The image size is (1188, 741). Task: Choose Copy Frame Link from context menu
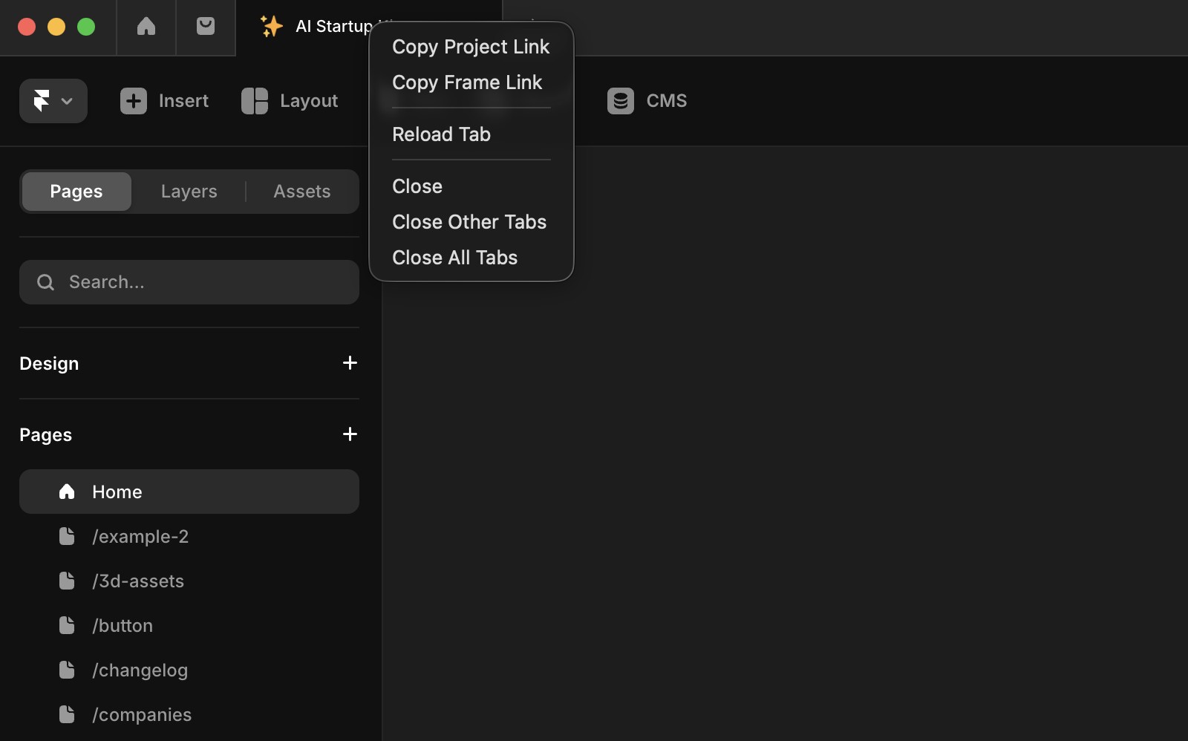pyautogui.click(x=471, y=82)
